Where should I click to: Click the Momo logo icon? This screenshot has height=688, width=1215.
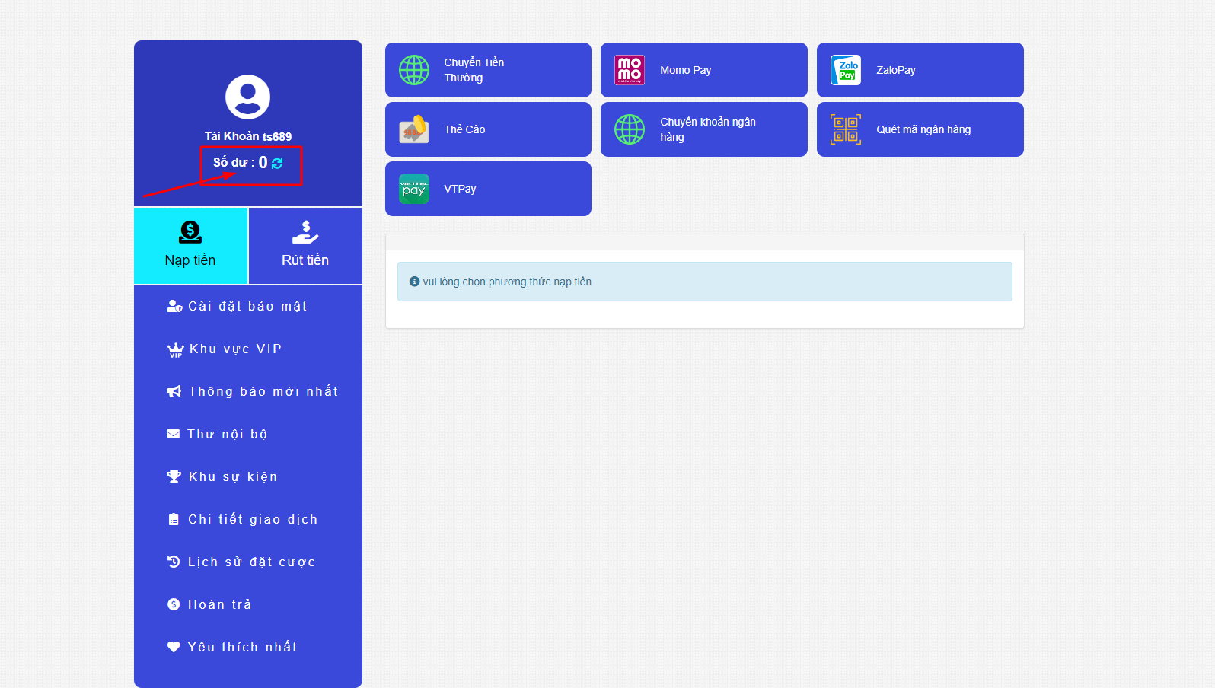(630, 70)
